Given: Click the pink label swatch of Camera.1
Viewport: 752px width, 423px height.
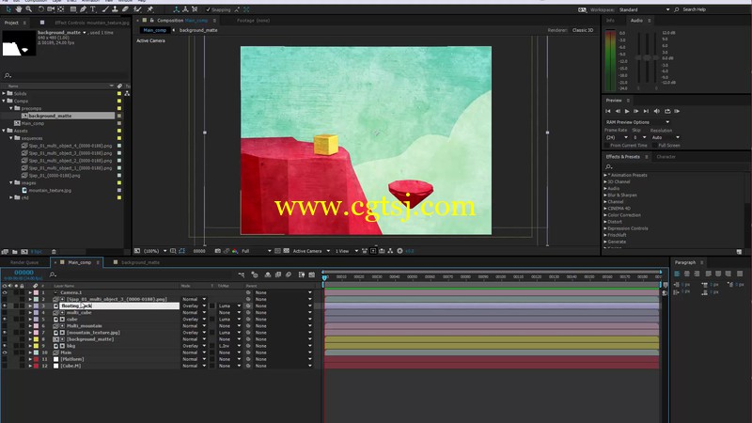Looking at the screenshot, I should [36, 292].
